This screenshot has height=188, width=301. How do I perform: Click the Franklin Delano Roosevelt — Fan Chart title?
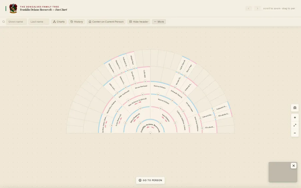point(43,10)
